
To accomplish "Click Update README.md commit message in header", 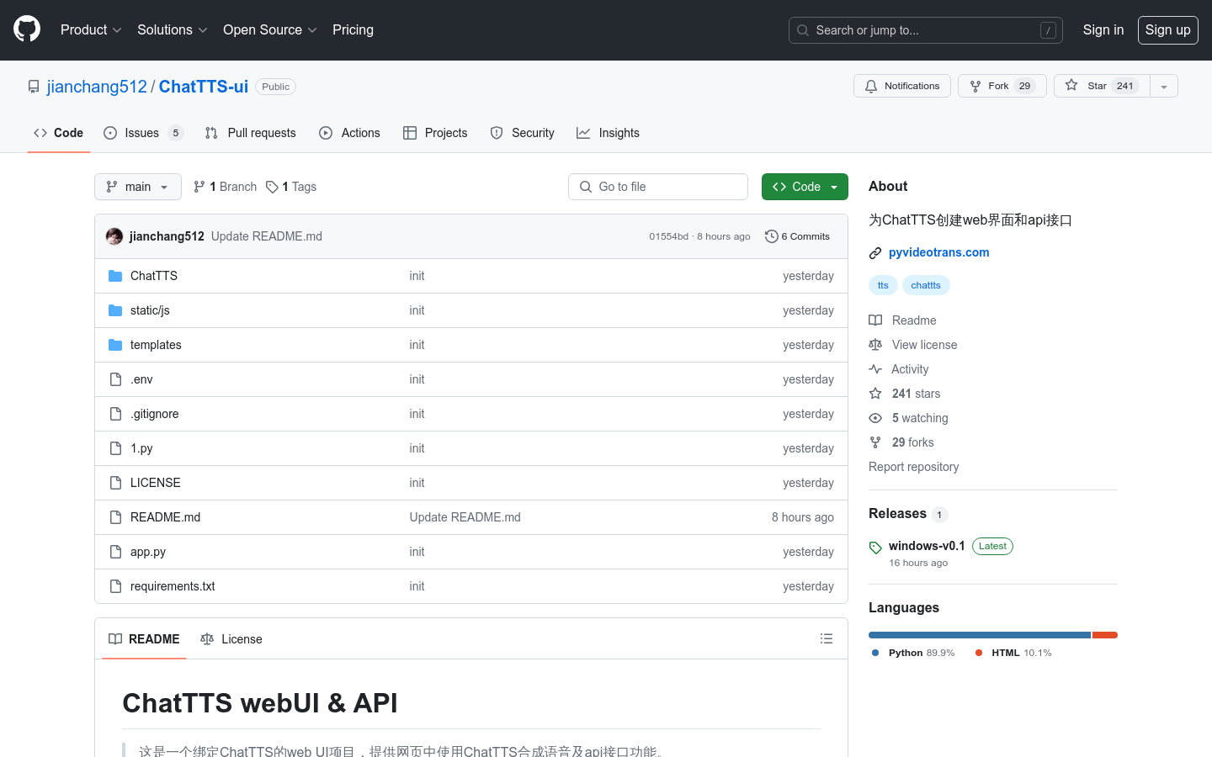I will (267, 236).
